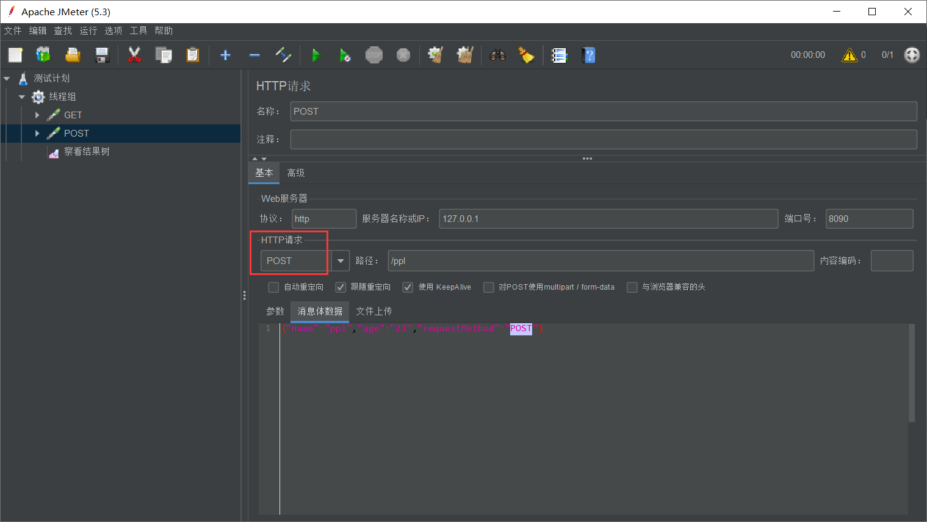The image size is (927, 522).
Task: Enable the 与浏览器兼容的头 checkbox
Action: [x=632, y=287]
